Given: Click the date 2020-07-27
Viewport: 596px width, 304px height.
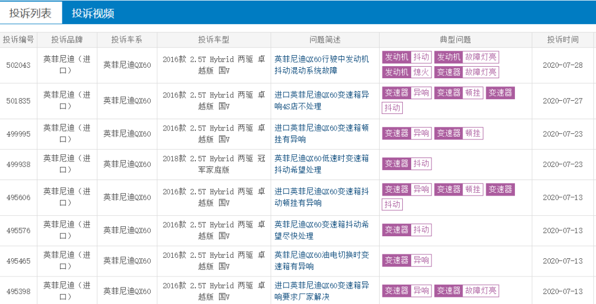Looking at the screenshot, I should (562, 101).
